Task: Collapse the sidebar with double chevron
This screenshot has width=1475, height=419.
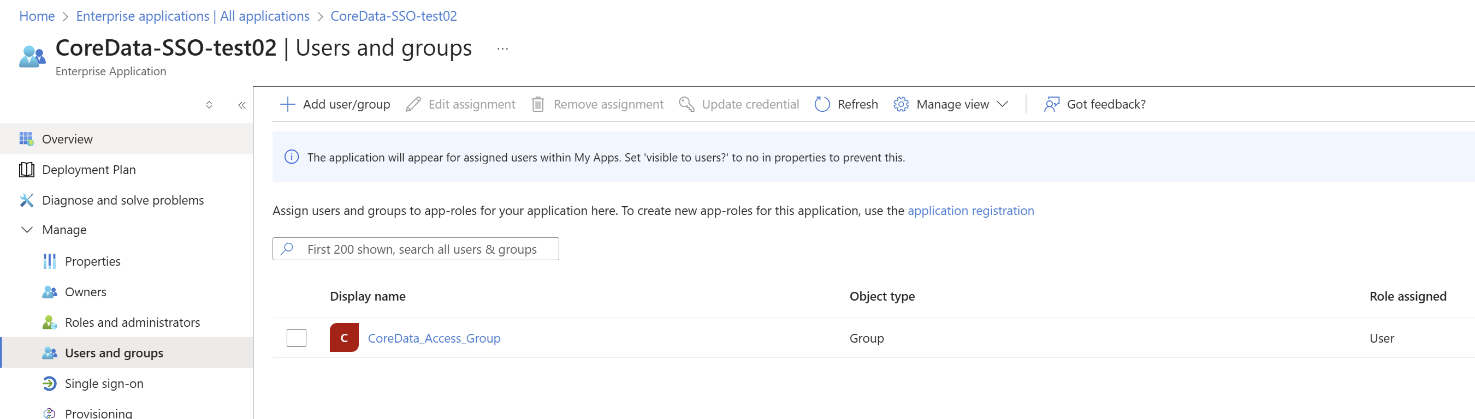Action: tap(241, 105)
